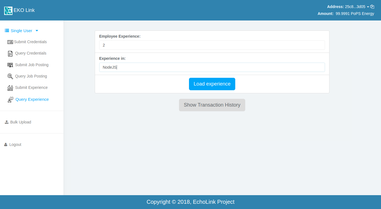Focus the Experience in input field
Image resolution: width=381 pixels, height=209 pixels.
(x=212, y=67)
